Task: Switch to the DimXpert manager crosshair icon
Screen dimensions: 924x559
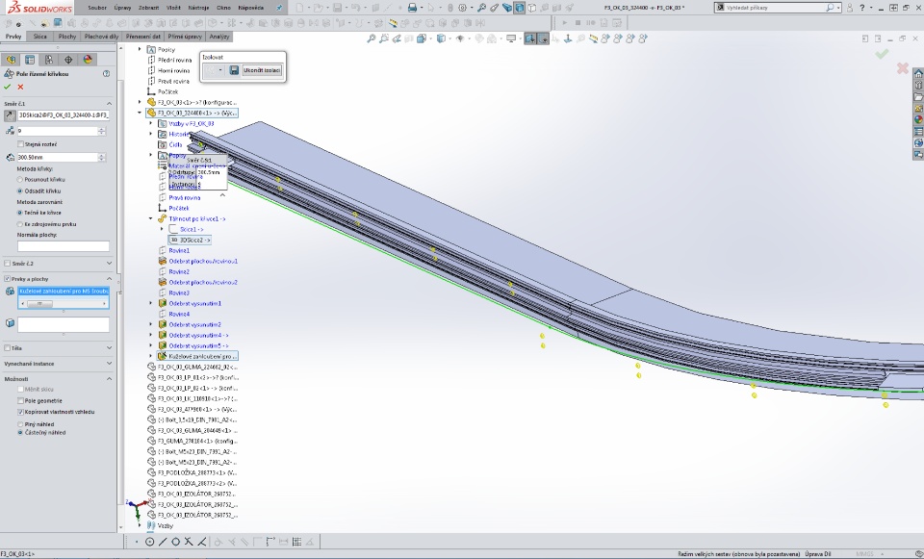Action: [68, 60]
